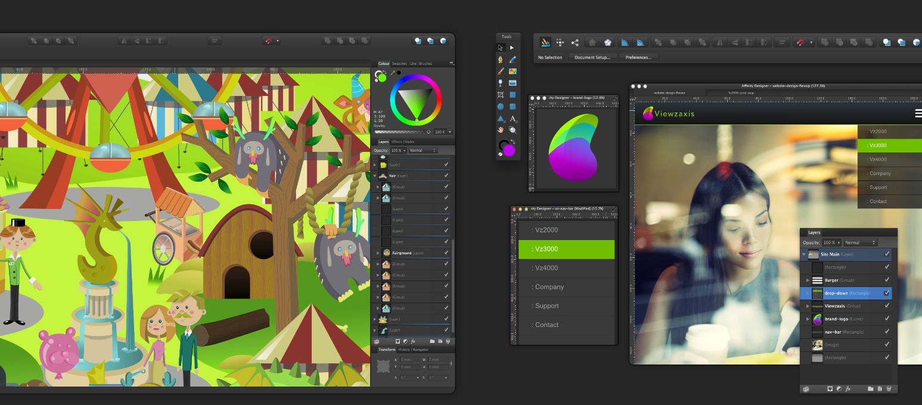Click the red snapping magnet icon
Image resolution: width=922 pixels, height=405 pixels.
tap(800, 42)
